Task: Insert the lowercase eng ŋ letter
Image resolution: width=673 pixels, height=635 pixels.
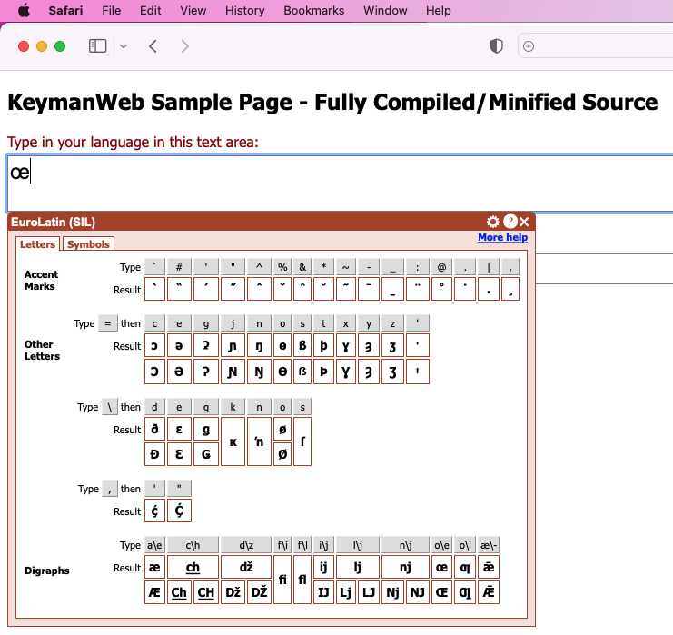Action: click(259, 345)
